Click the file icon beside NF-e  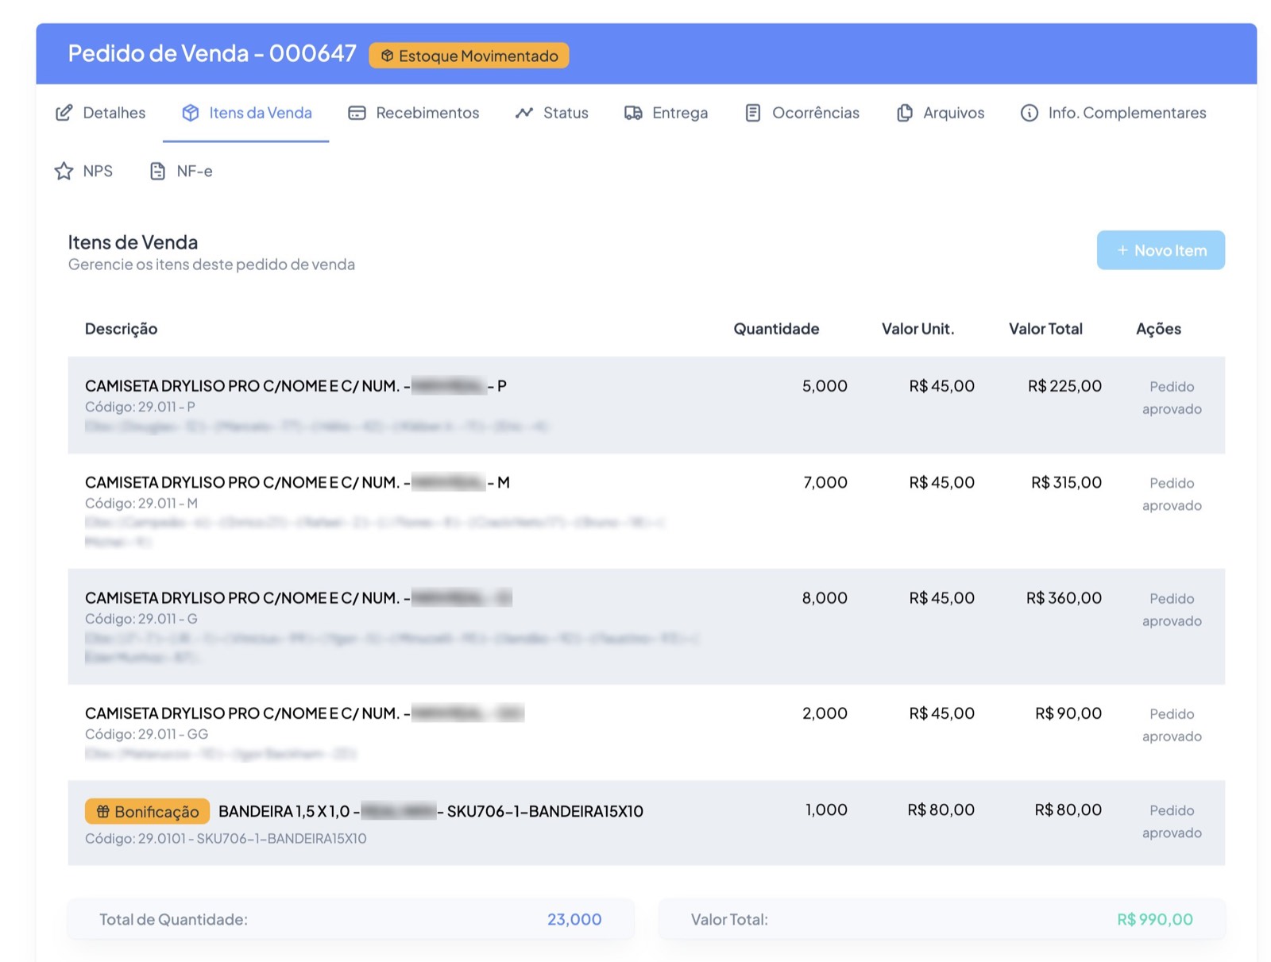[157, 171]
